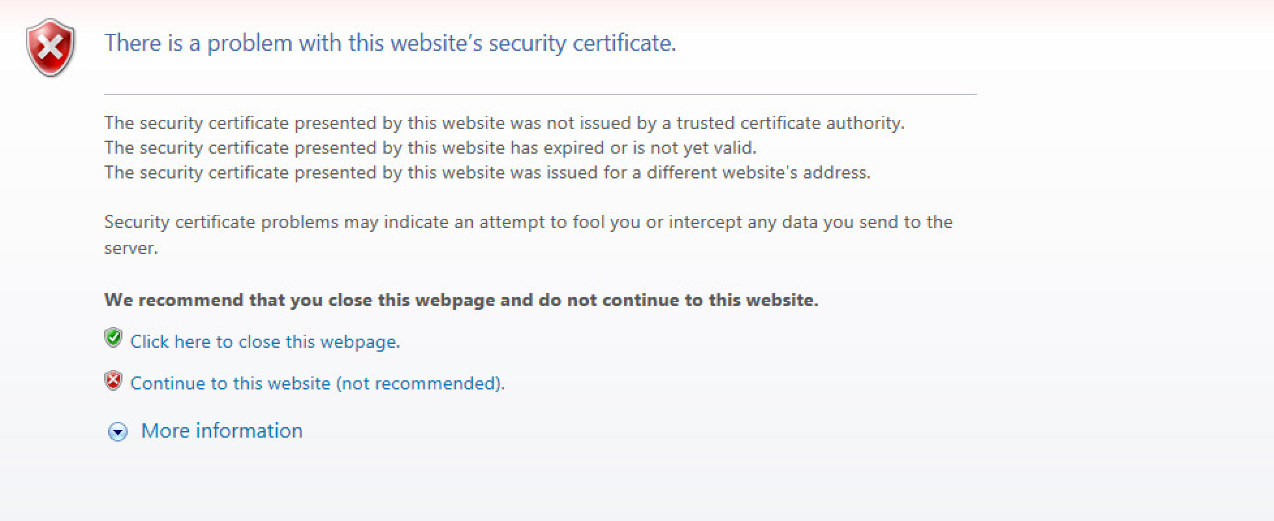This screenshot has width=1274, height=521.
Task: Continue to this website (not recommended)
Action: click(x=317, y=383)
